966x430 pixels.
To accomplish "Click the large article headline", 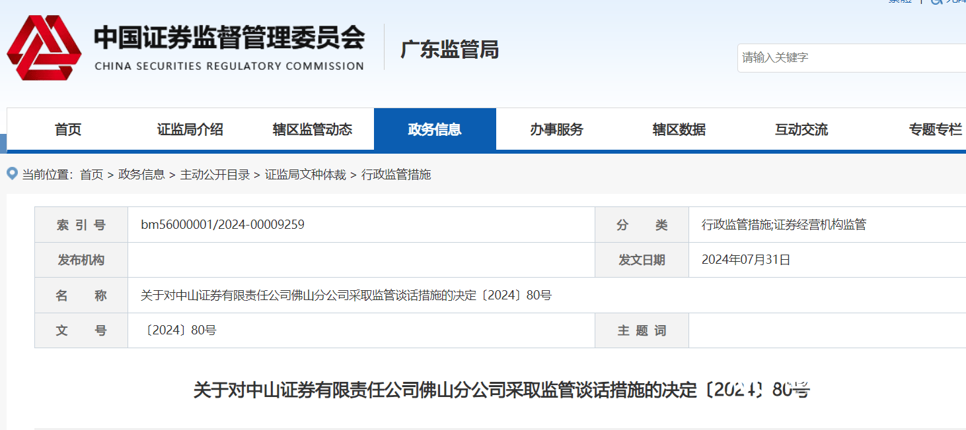I will 502,390.
